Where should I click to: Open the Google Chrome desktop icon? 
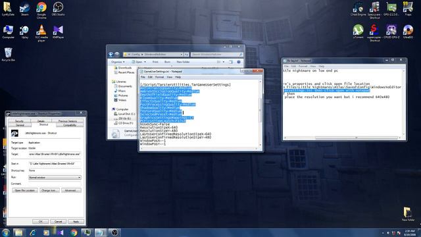coord(41,11)
